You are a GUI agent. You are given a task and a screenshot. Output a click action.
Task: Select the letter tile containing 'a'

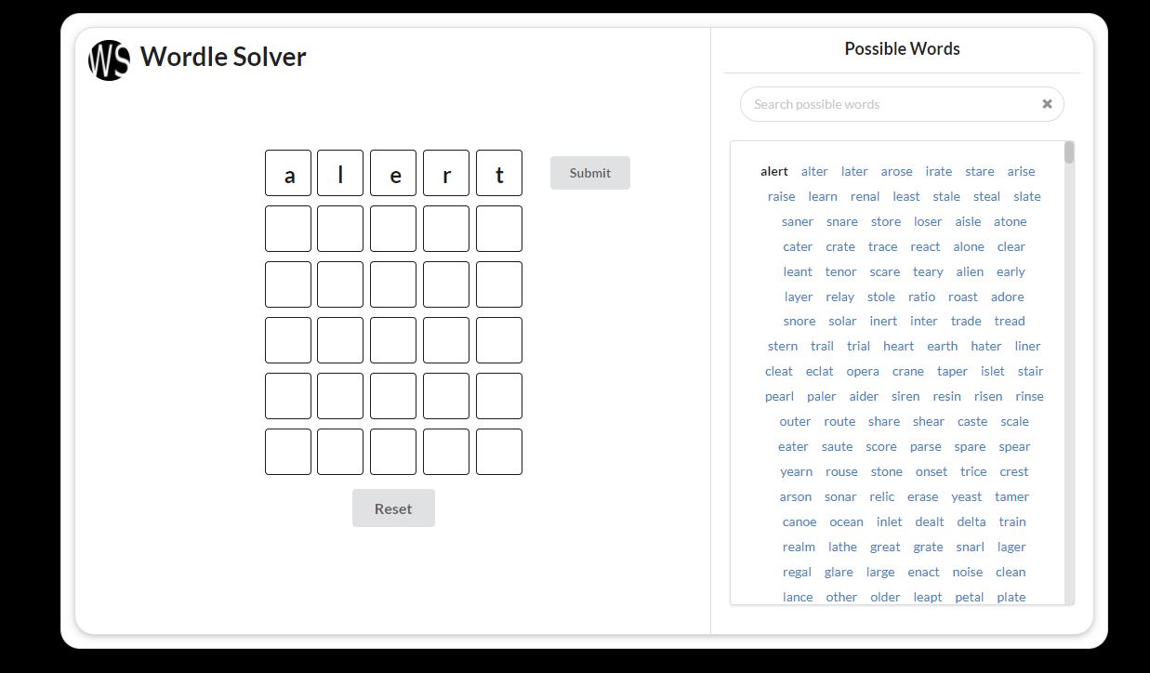(x=287, y=173)
